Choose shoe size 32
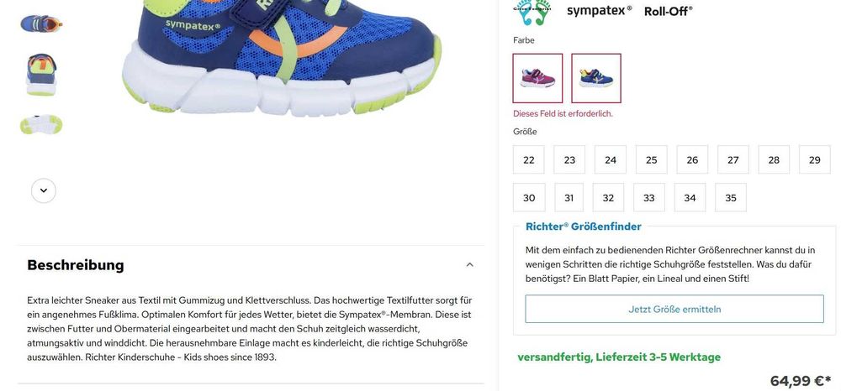Screen dimensions: 841x391 [x=608, y=197]
